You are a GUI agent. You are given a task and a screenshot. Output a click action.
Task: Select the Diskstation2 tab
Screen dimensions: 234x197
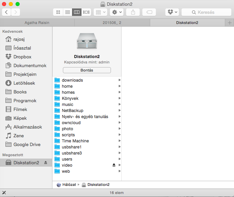187,23
